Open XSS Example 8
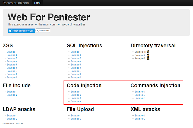 coord(12,74)
